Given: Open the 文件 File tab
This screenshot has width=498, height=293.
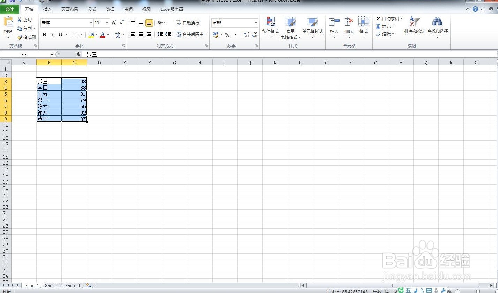Looking at the screenshot, I should point(10,9).
